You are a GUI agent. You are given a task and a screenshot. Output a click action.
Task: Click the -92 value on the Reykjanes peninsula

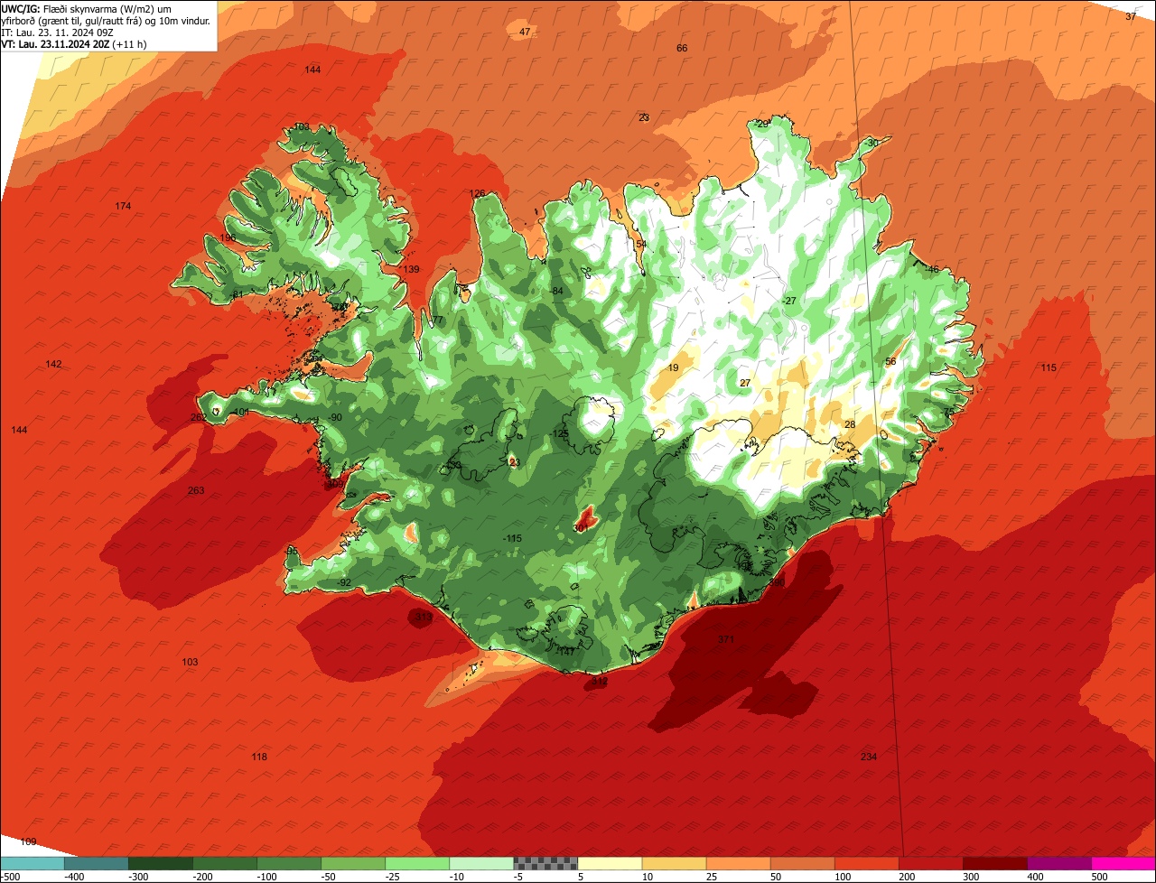tap(343, 583)
